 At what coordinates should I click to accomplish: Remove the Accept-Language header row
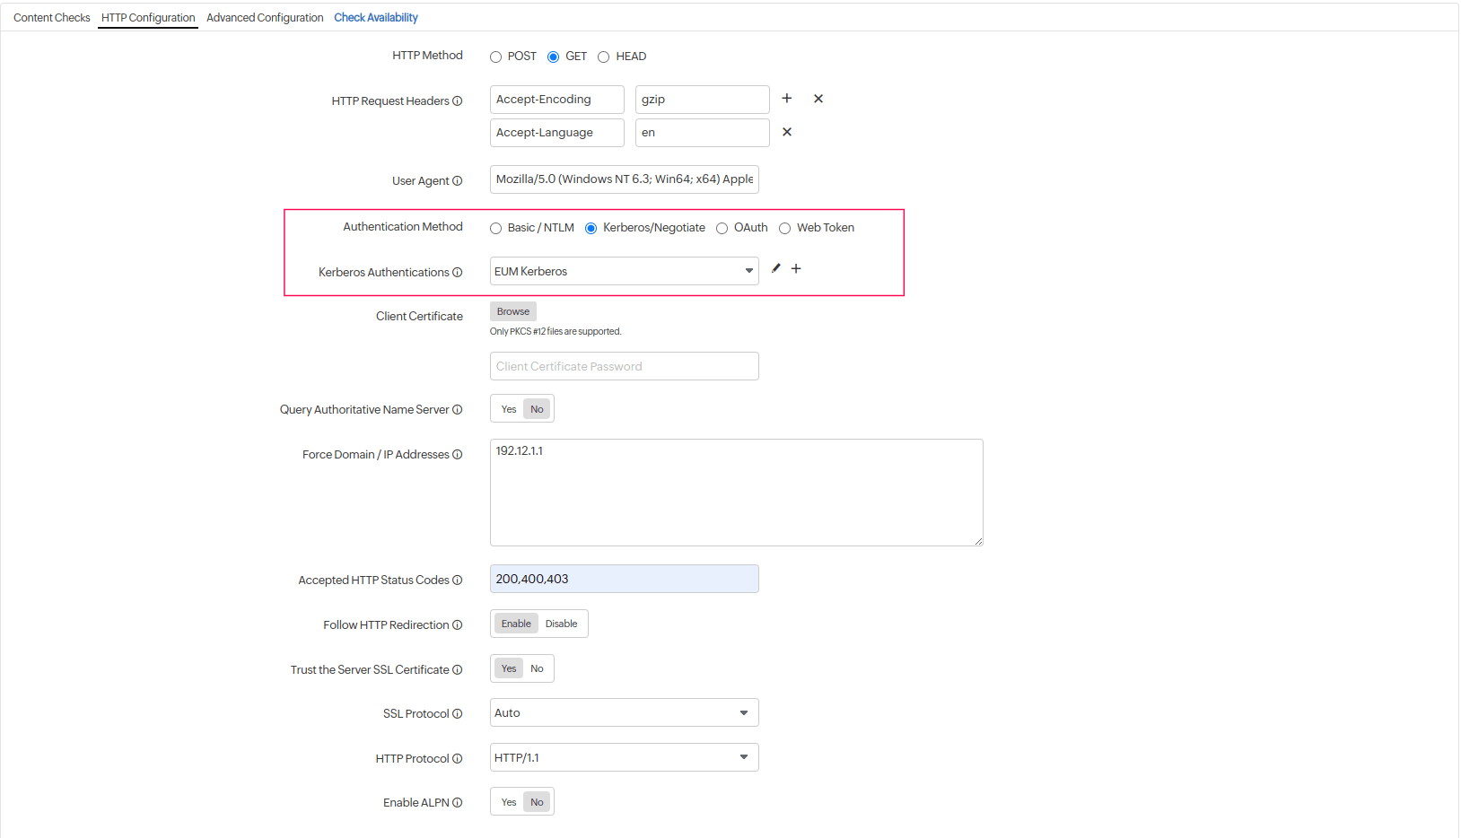tap(786, 132)
